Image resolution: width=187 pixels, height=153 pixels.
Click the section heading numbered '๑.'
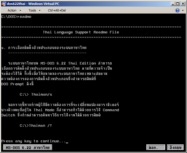(44, 48)
